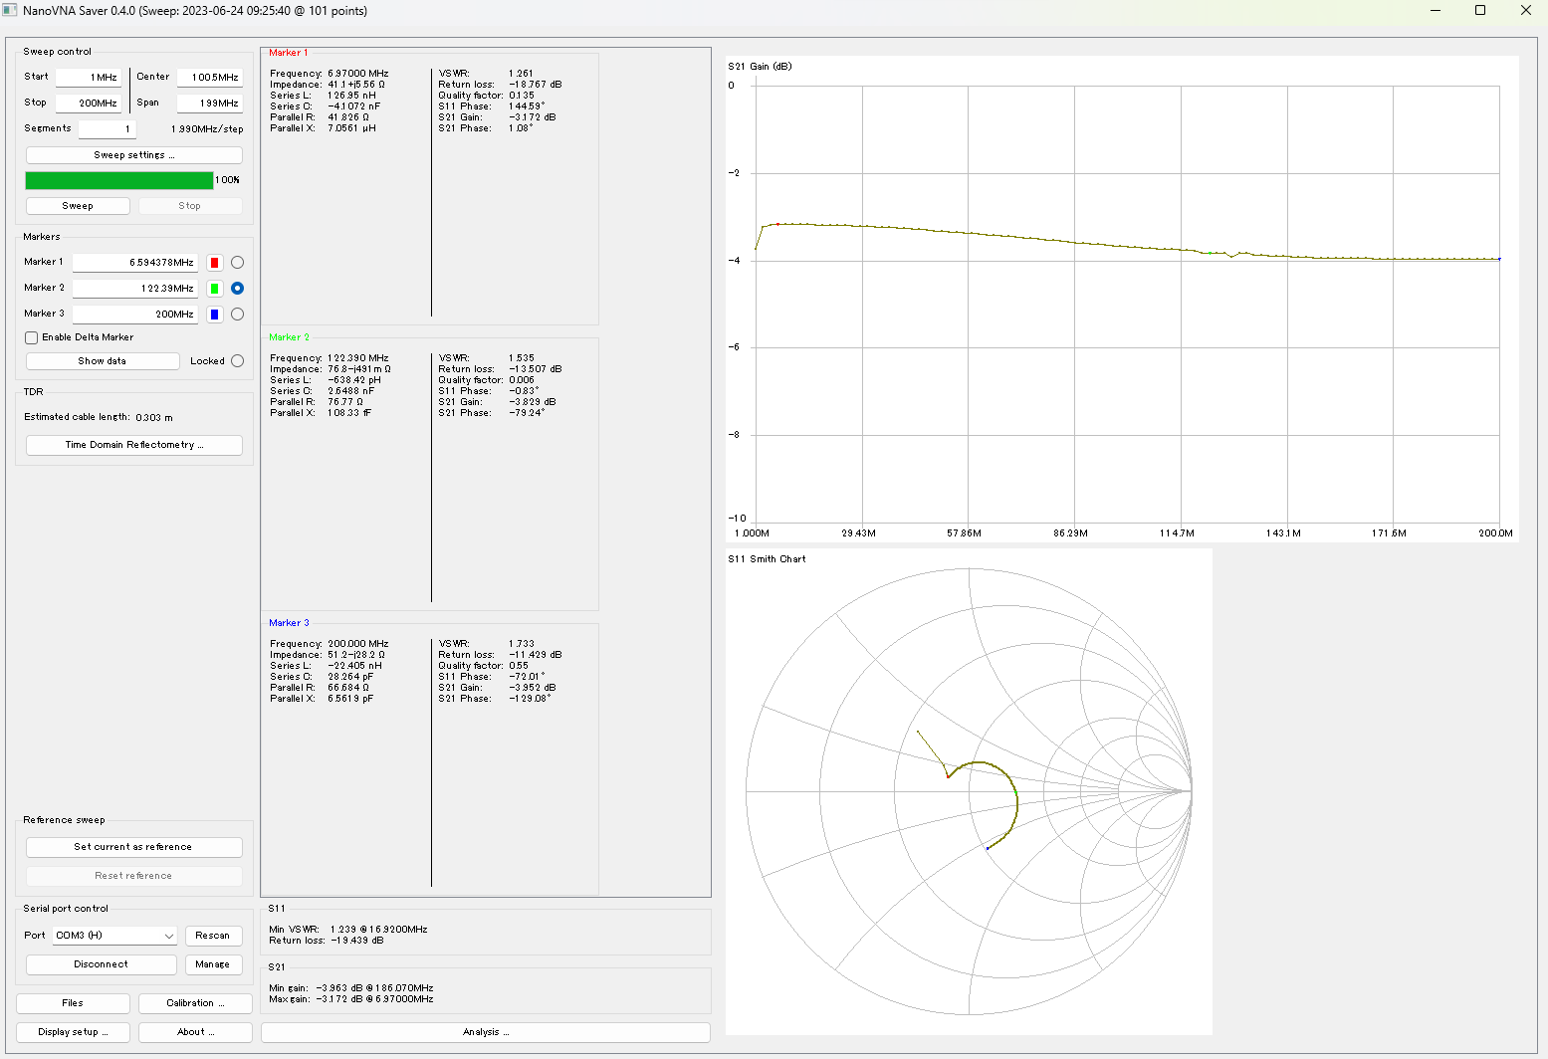Open the Calibration window

(x=195, y=1003)
